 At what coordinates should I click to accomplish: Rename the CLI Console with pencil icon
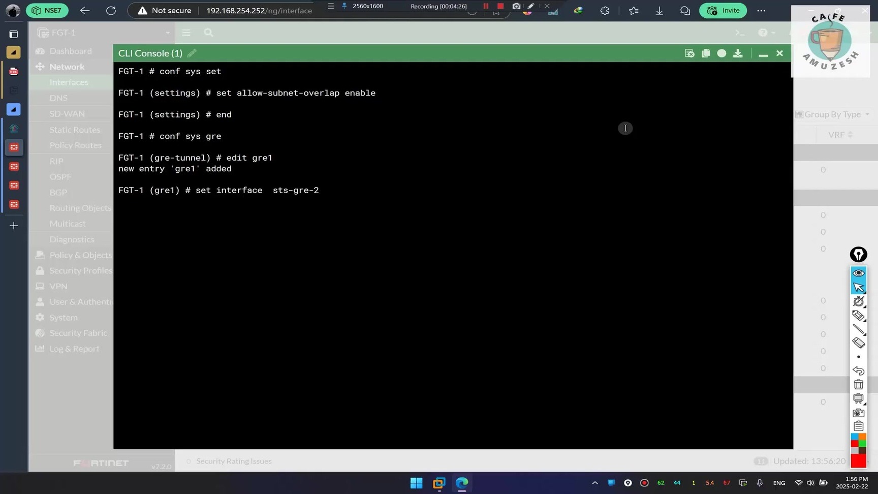click(192, 53)
